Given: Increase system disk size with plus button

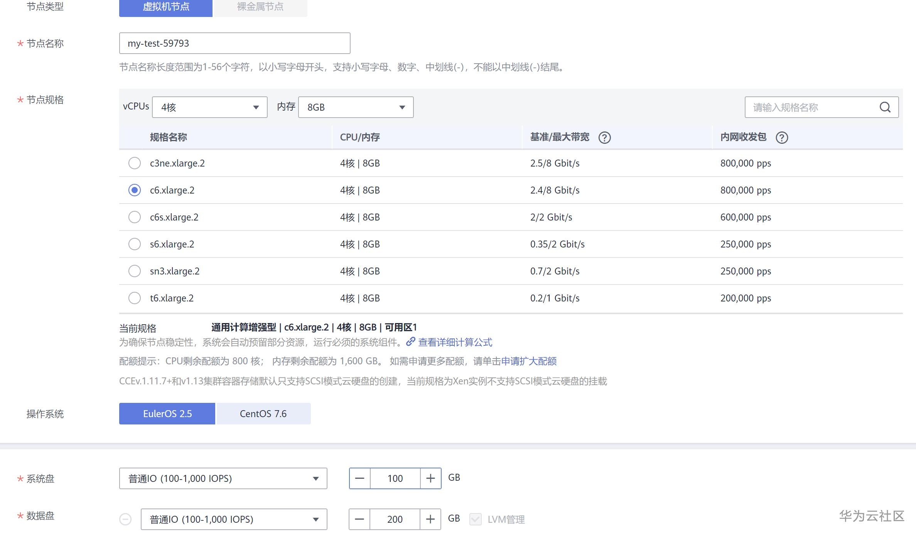Looking at the screenshot, I should (430, 478).
